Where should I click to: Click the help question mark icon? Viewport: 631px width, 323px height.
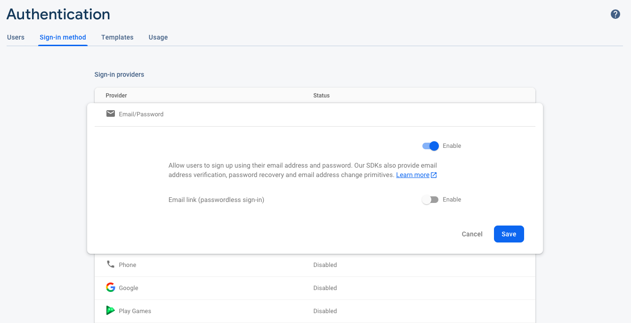pyautogui.click(x=615, y=14)
